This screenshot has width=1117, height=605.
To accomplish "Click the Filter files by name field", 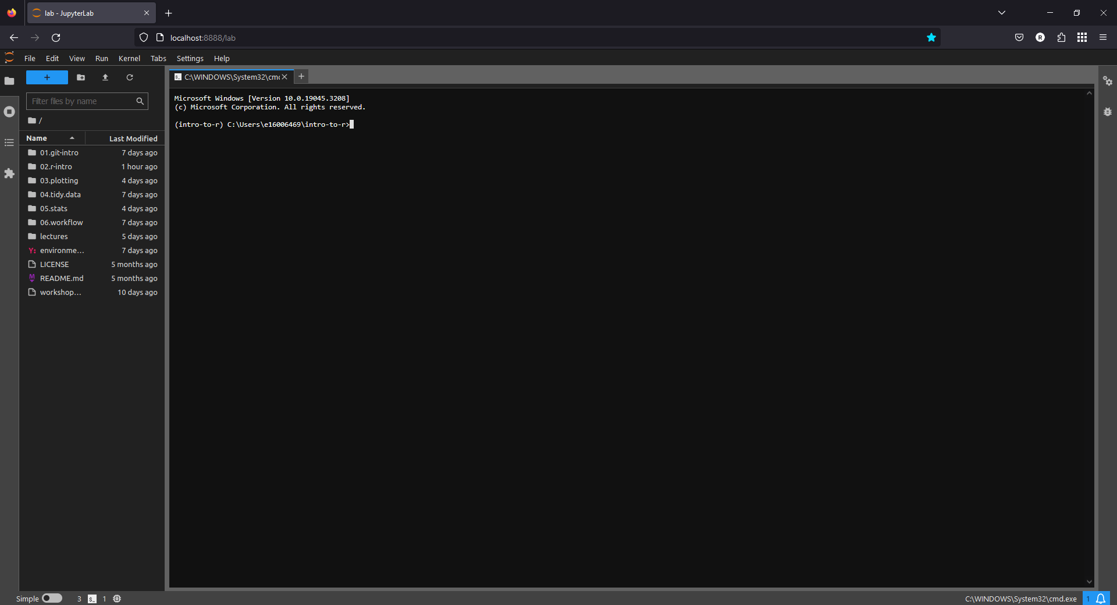I will (81, 101).
